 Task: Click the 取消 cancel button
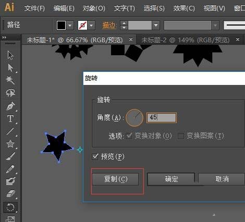(x=222, y=179)
